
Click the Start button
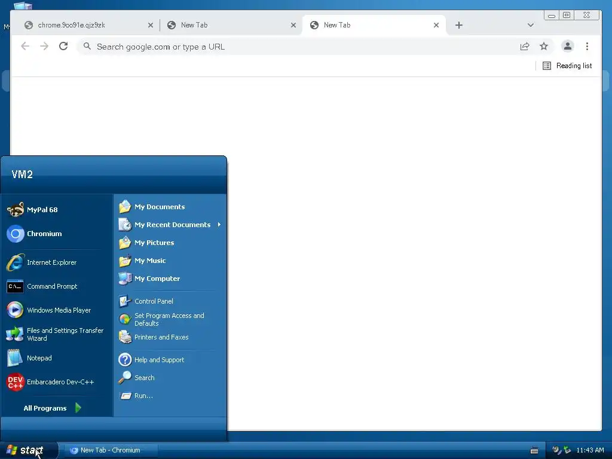(x=29, y=450)
